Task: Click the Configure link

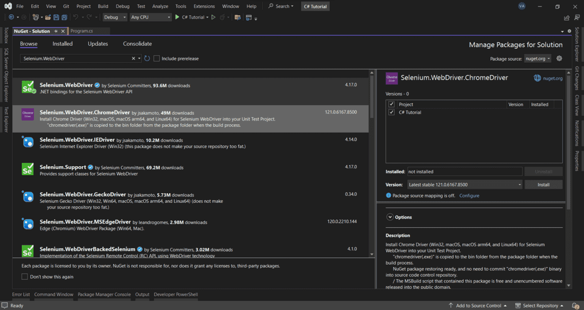Action: point(469,196)
